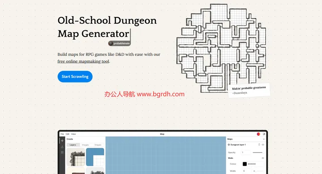Collapse the Maps panel chevron
Image resolution: width=322 pixels, height=174 pixels.
click(x=264, y=139)
